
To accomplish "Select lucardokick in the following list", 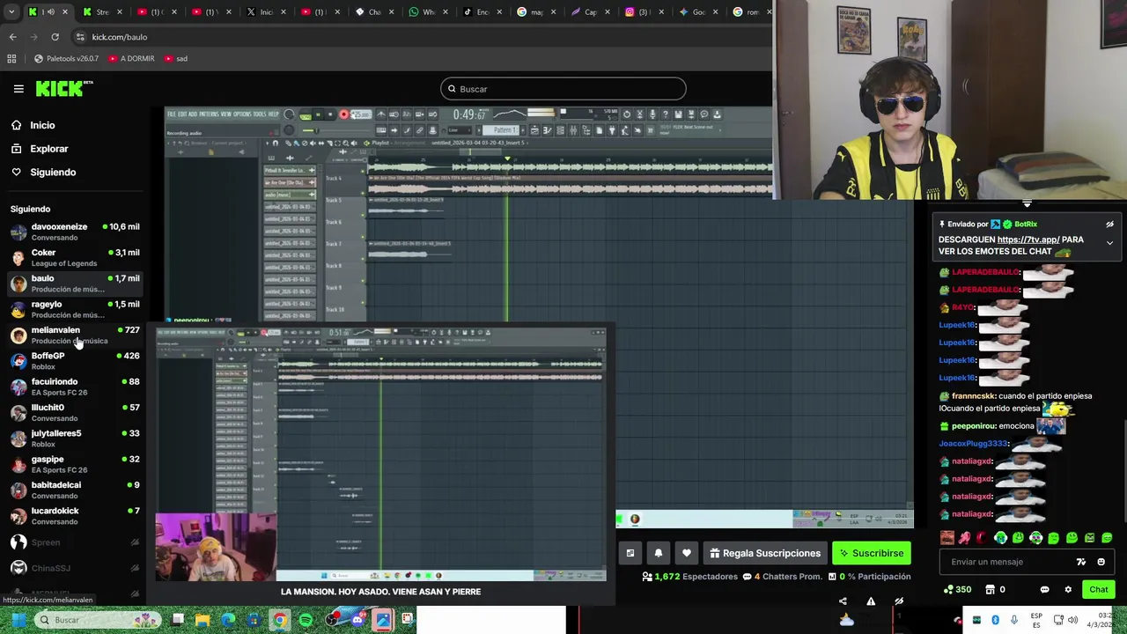I will point(75,515).
